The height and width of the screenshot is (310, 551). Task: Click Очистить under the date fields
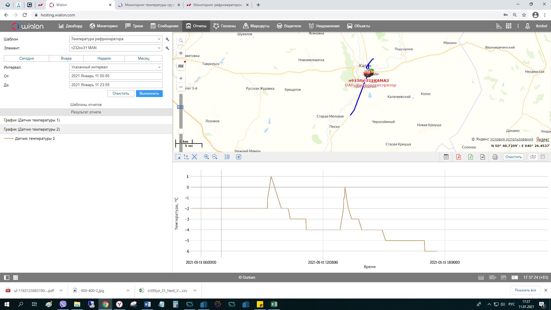point(121,94)
